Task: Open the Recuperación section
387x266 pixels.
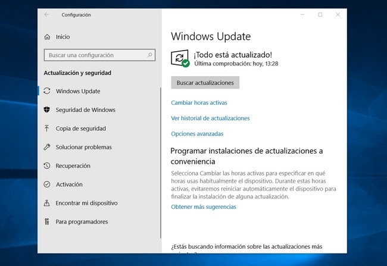Action: point(73,166)
